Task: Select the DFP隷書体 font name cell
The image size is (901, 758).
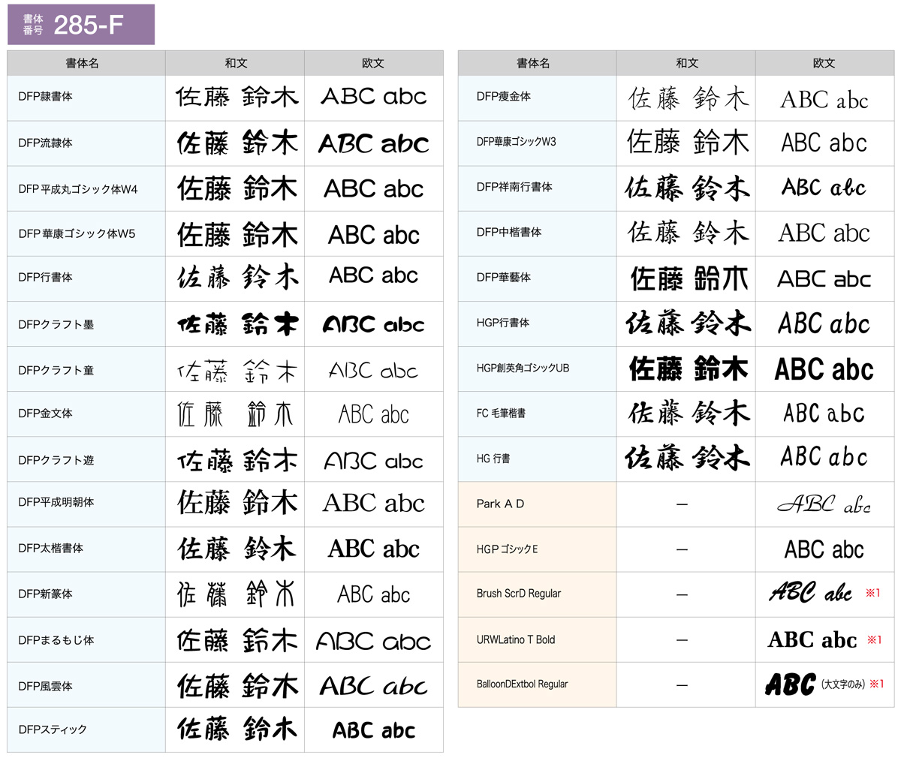Action: [46, 97]
